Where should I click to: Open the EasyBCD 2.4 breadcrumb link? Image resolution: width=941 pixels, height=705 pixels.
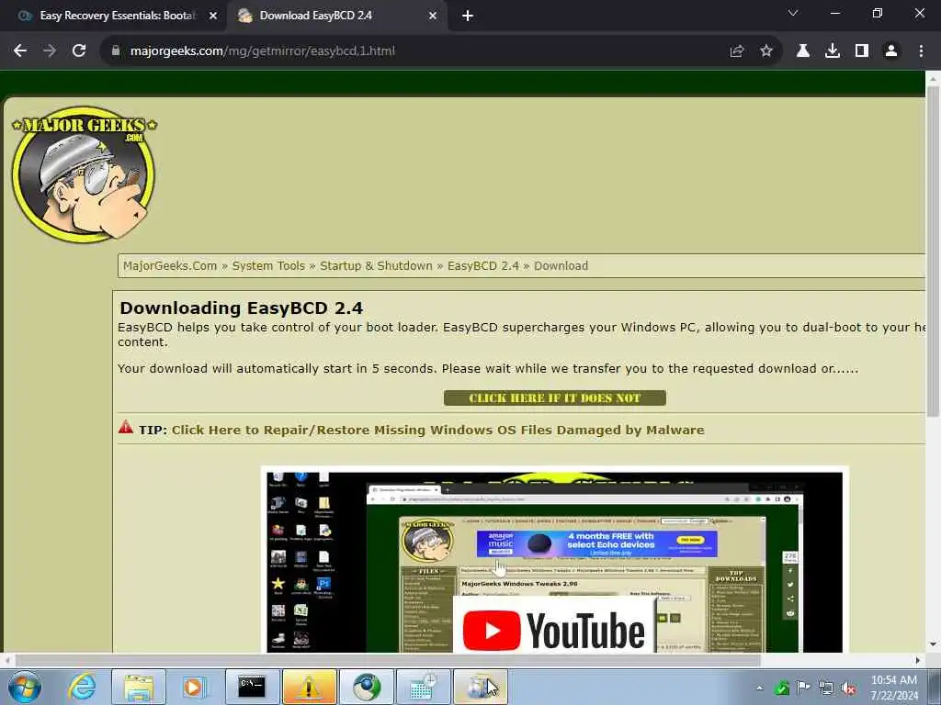pos(483,266)
